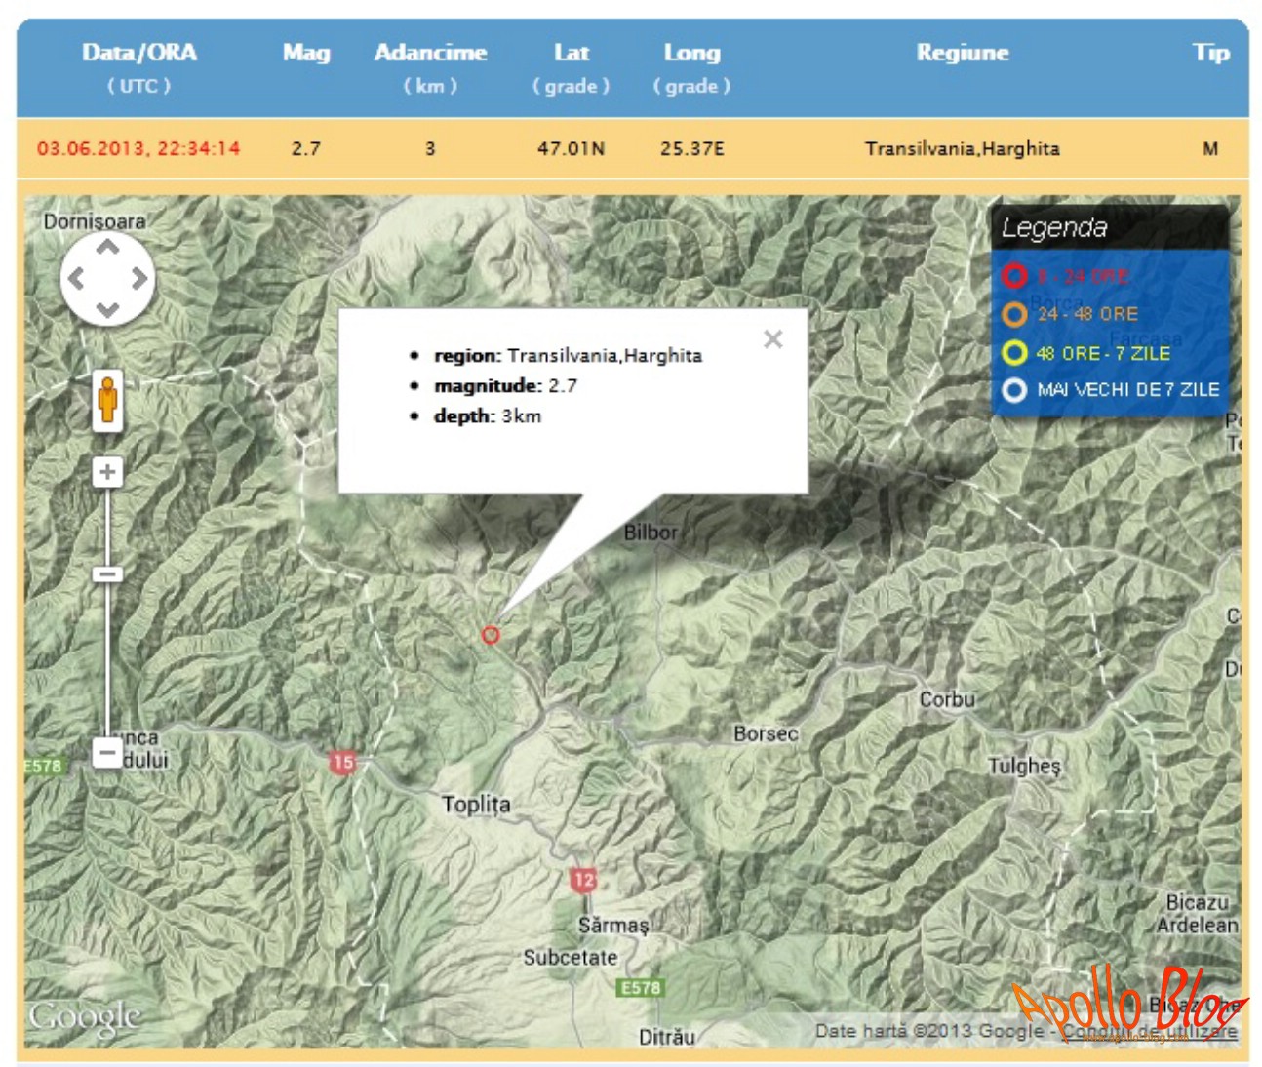Pan the map left with the arrow
The image size is (1262, 1067).
[x=76, y=279]
